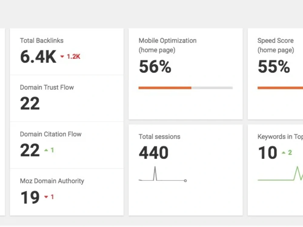Select the 6.4K backlinks value
Viewport: 303px width, 227px height.
(38, 57)
